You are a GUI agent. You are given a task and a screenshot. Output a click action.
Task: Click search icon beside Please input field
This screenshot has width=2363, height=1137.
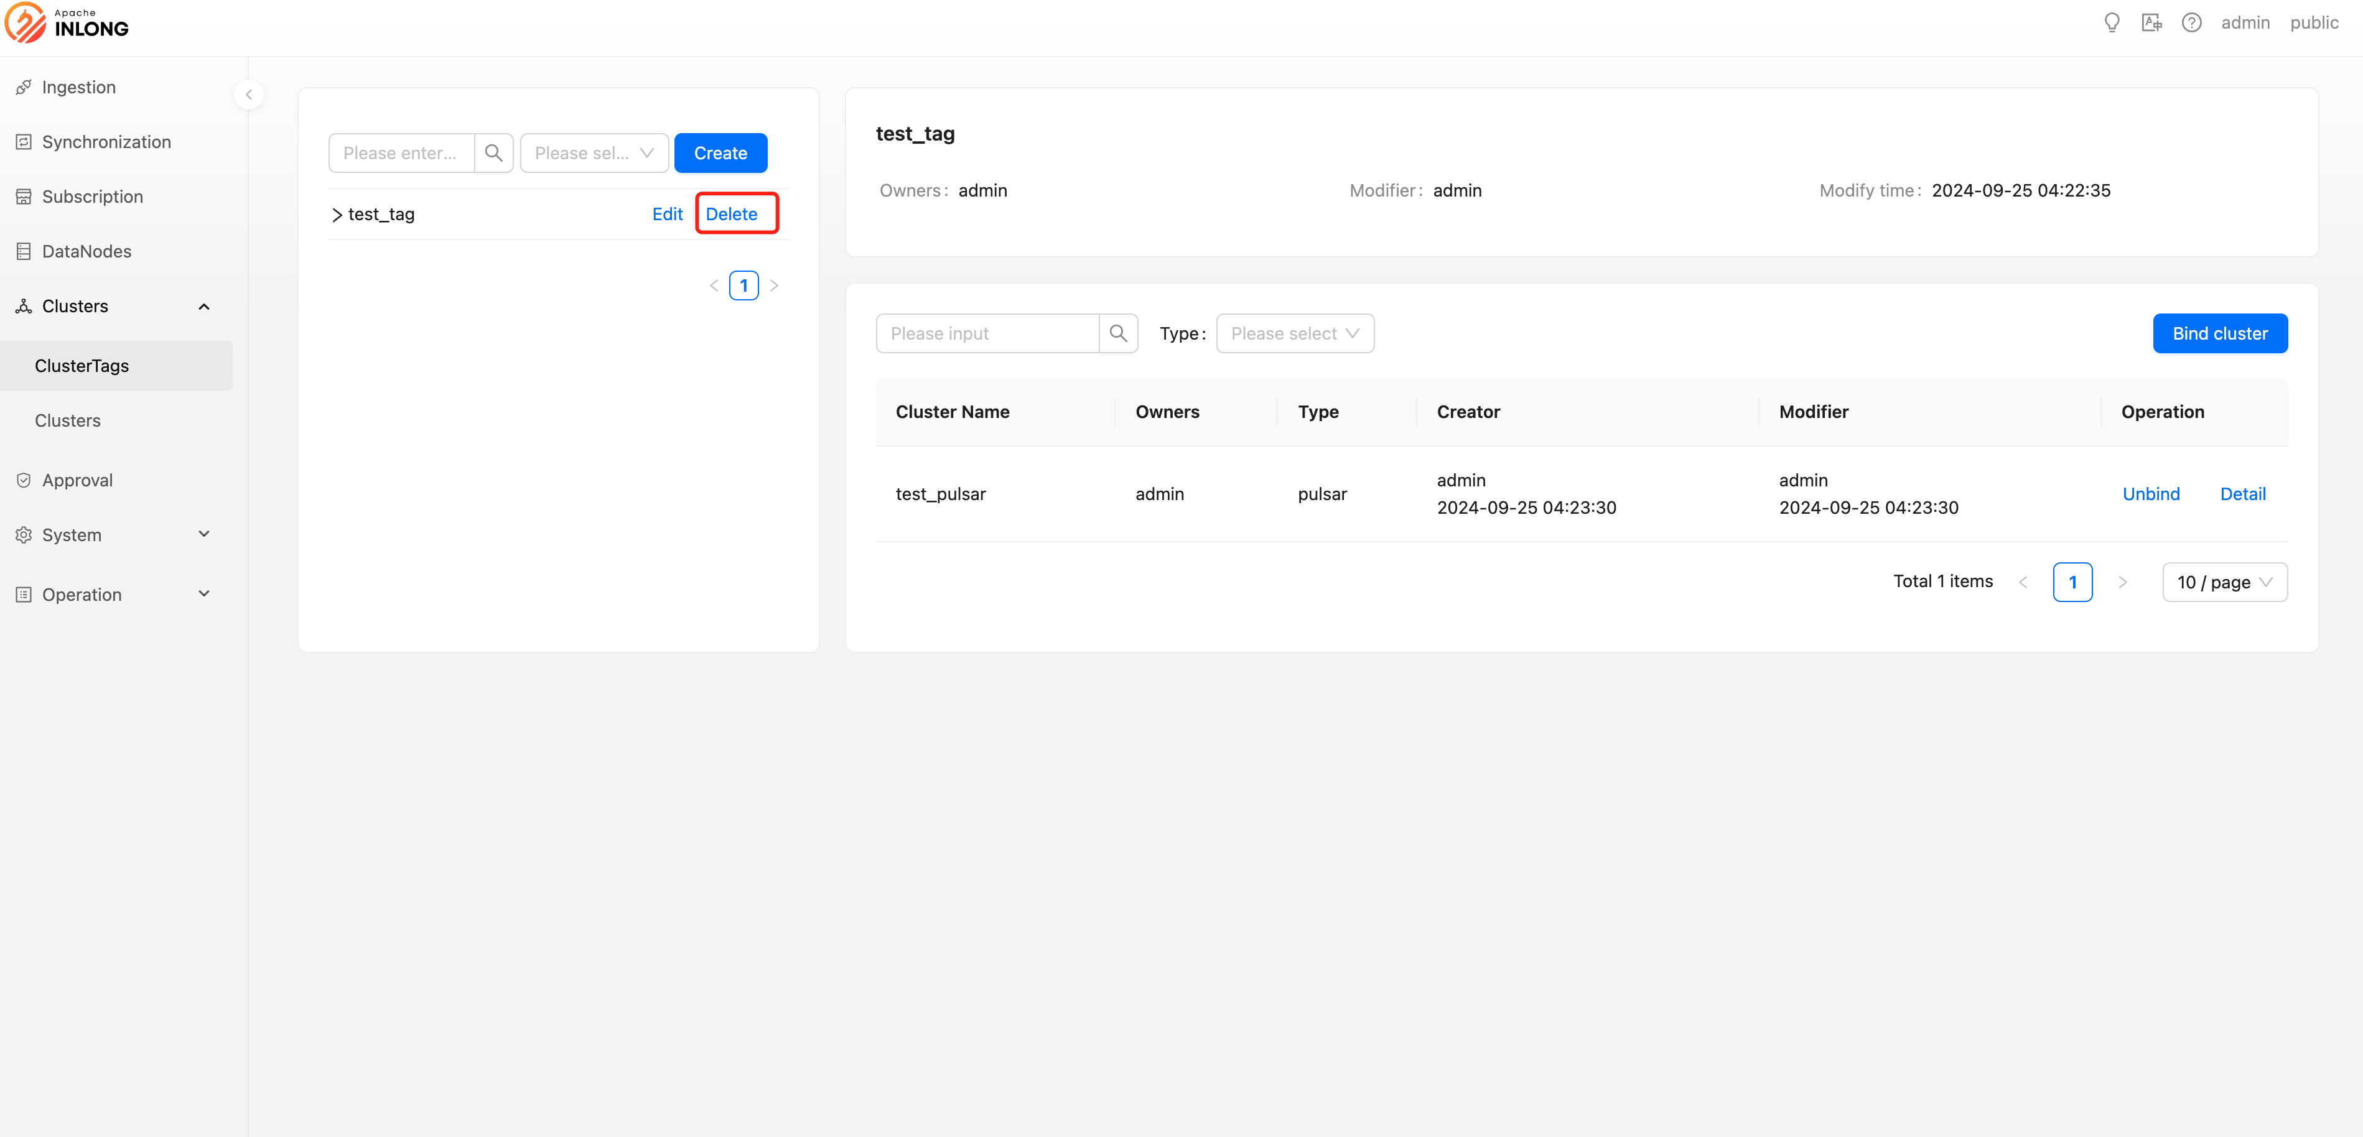(x=1118, y=334)
